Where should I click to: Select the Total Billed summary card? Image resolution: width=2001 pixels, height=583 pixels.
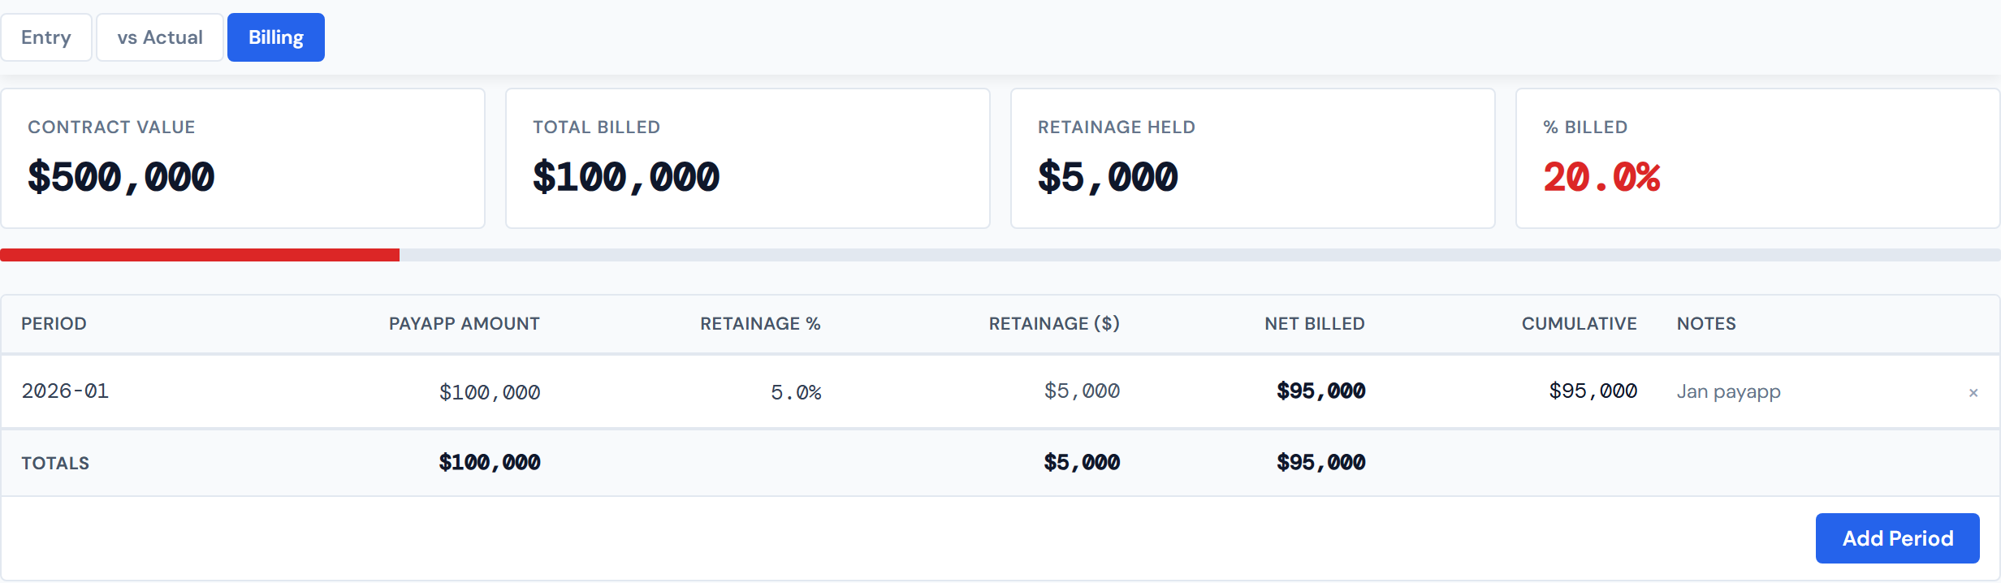click(747, 158)
